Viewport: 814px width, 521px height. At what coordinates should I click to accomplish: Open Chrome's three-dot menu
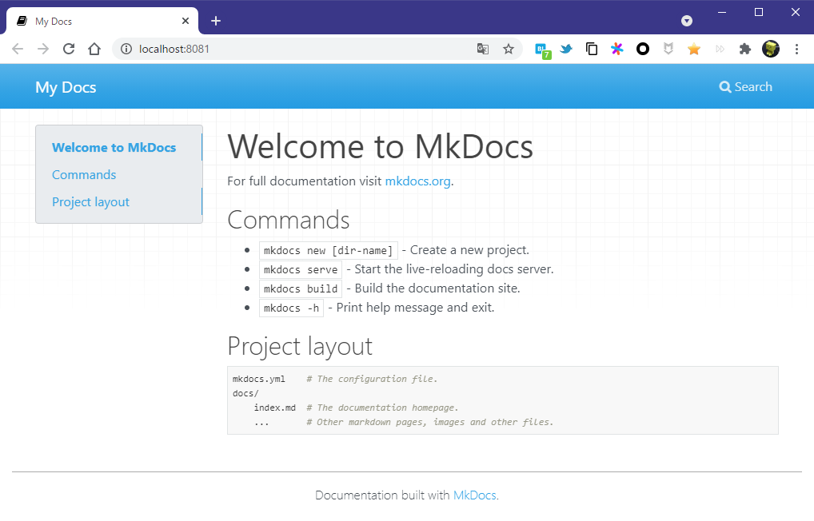pos(796,49)
